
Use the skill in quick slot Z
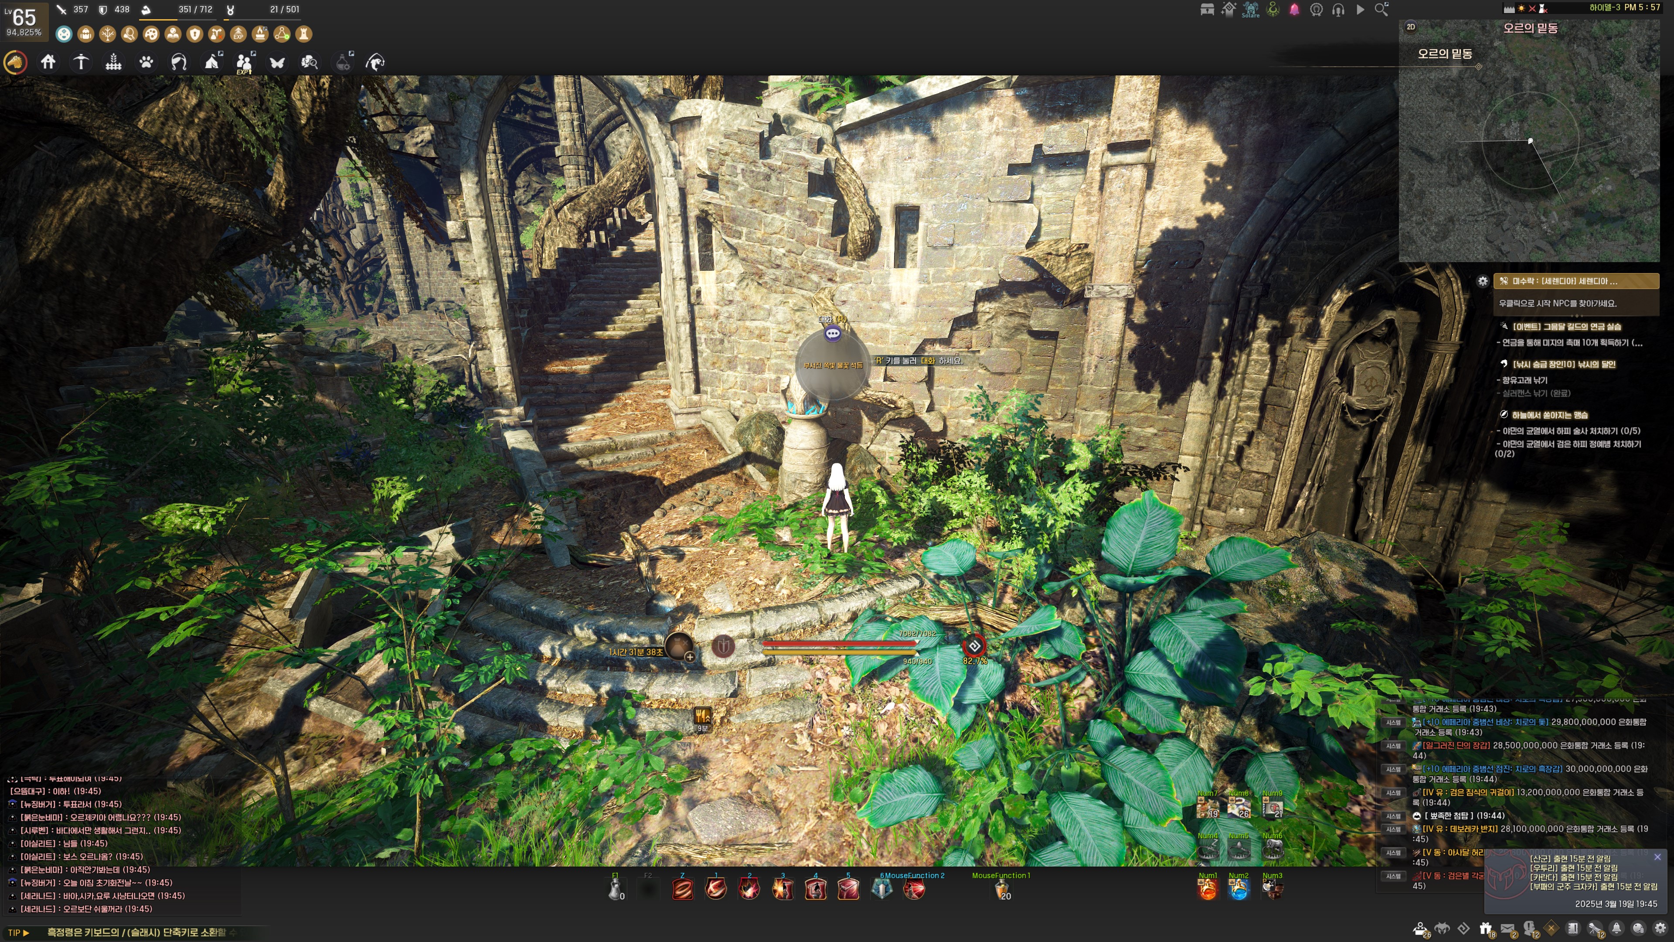682,889
